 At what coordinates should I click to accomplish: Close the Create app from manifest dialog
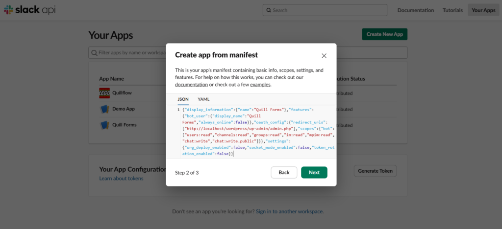[x=324, y=56]
